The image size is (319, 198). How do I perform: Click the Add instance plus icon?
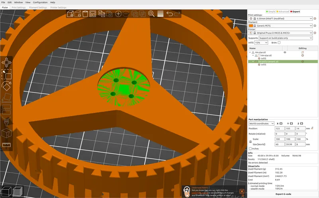point(118,14)
